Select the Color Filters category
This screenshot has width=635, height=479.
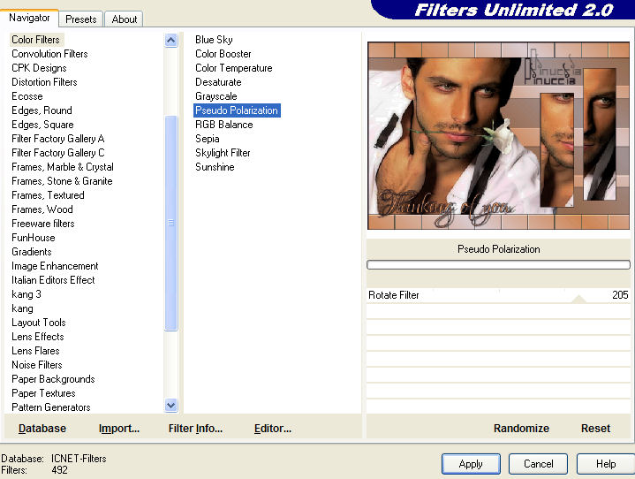[x=35, y=40]
